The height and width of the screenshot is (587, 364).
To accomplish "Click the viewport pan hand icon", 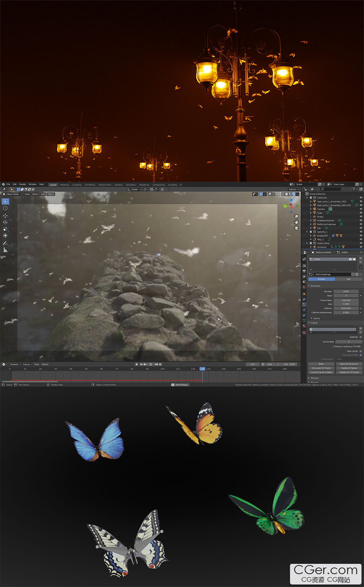I will [x=296, y=222].
